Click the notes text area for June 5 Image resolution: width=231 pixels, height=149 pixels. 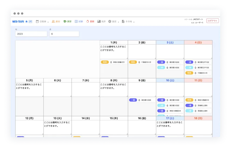29,89
